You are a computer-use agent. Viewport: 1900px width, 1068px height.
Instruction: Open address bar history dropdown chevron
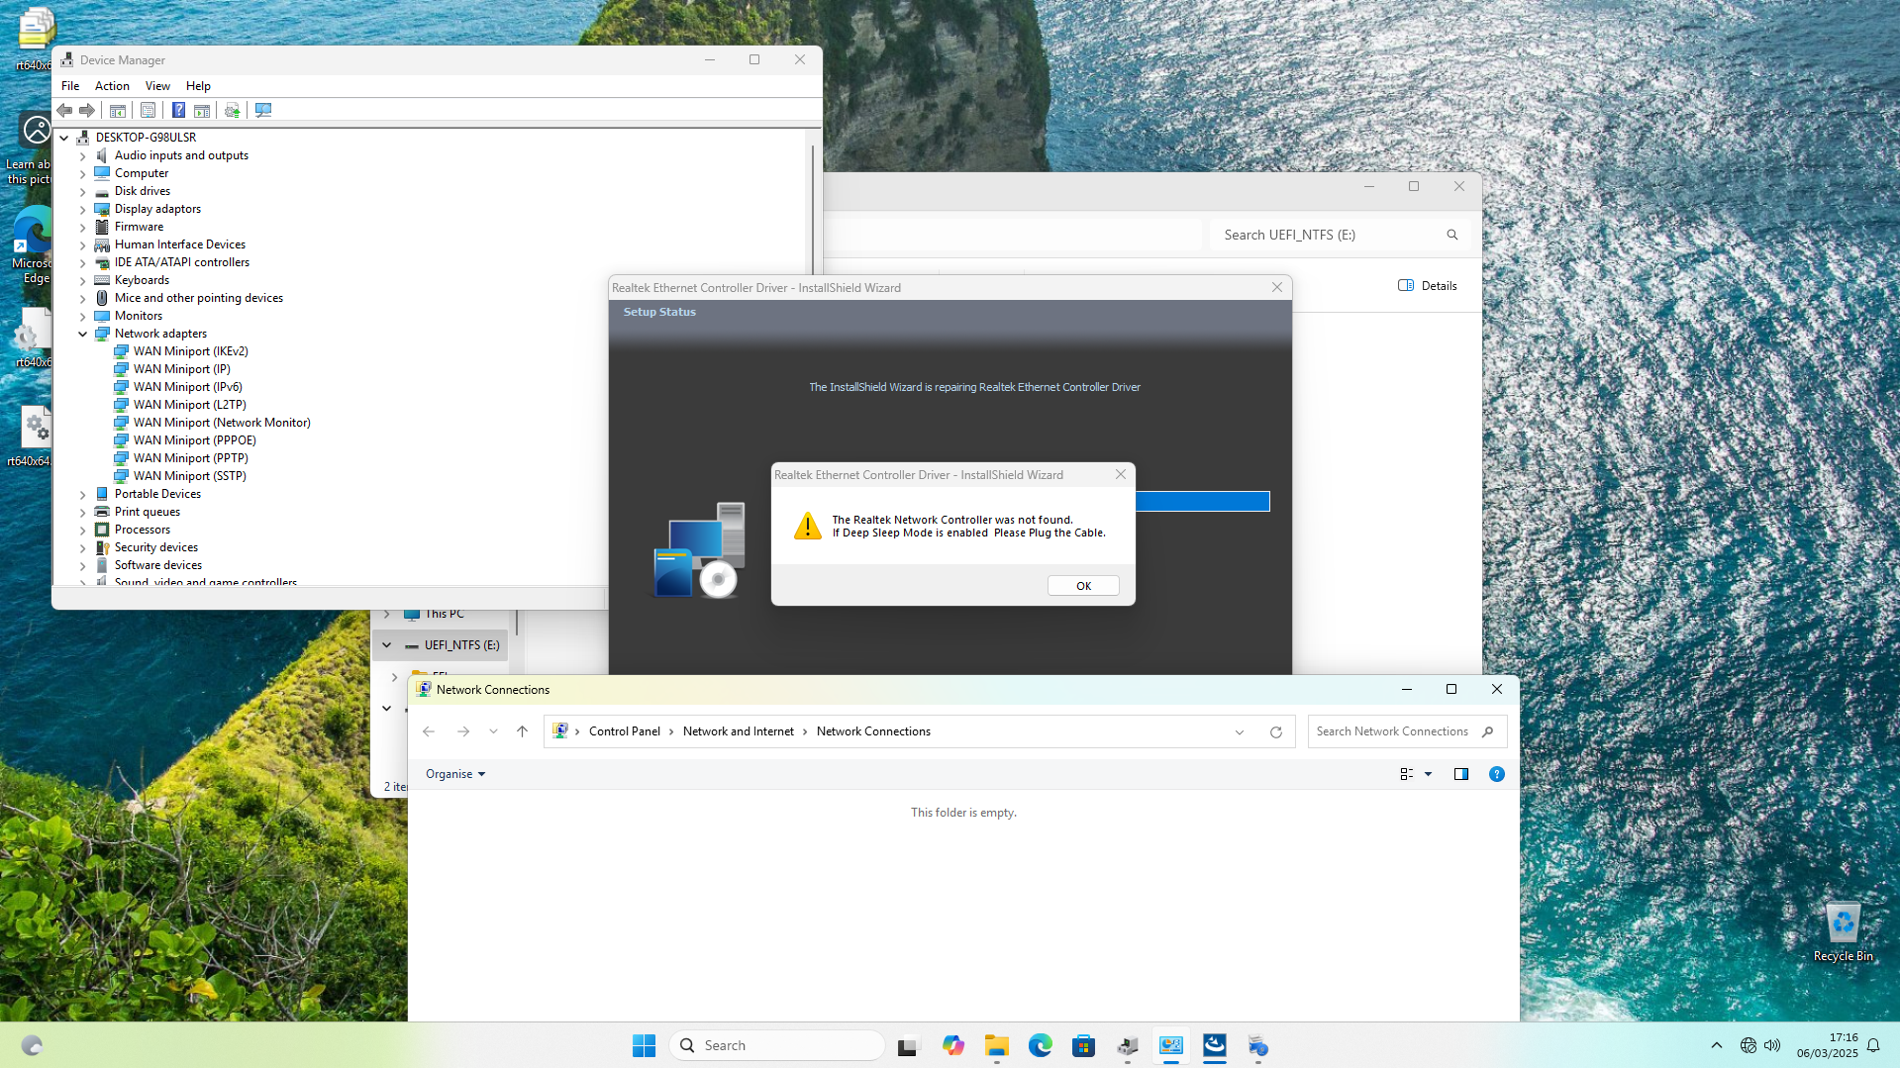tap(1240, 732)
